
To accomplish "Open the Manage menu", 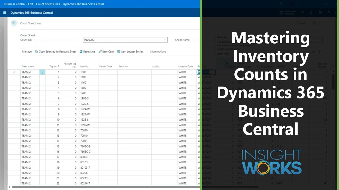I will click(x=27, y=51).
